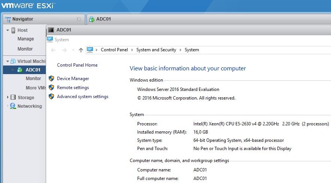Click the computer icon in address bar
This screenshot has width=331, height=183.
pos(90,50)
